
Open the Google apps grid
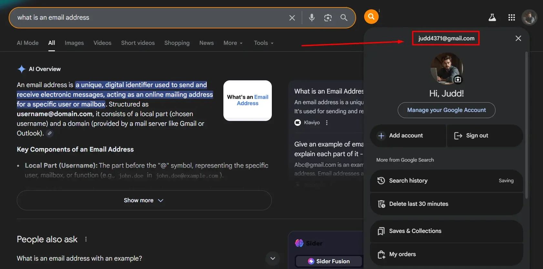tap(511, 17)
